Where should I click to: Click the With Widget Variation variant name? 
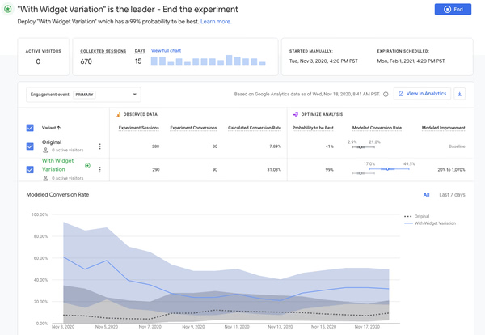pos(58,165)
